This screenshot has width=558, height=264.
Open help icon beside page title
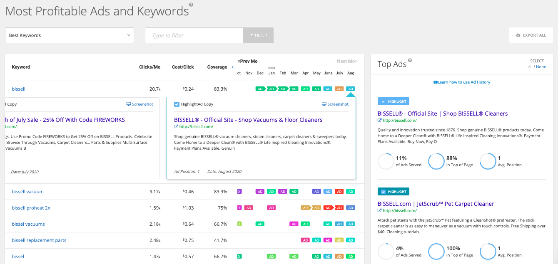pyautogui.click(x=191, y=5)
